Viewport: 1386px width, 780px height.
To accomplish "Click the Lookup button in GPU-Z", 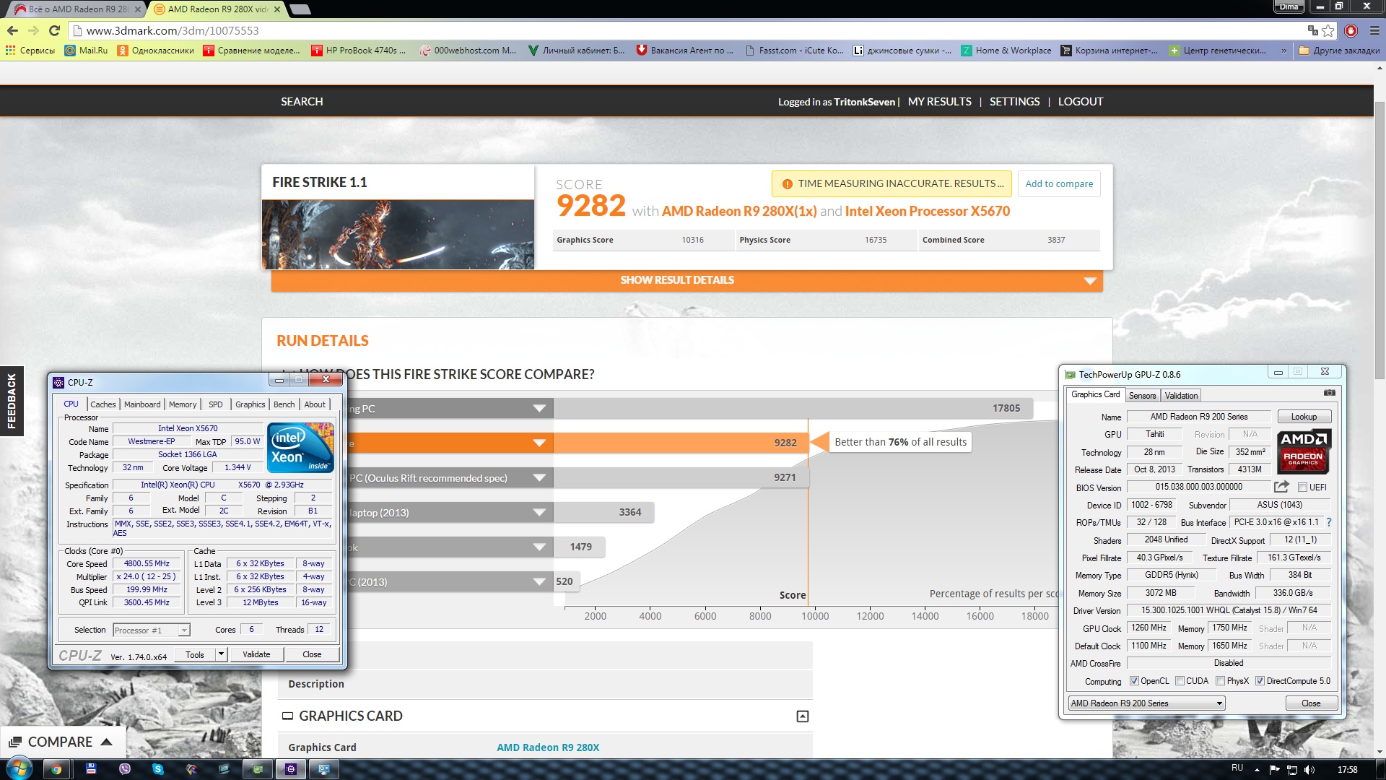I will [x=1304, y=417].
